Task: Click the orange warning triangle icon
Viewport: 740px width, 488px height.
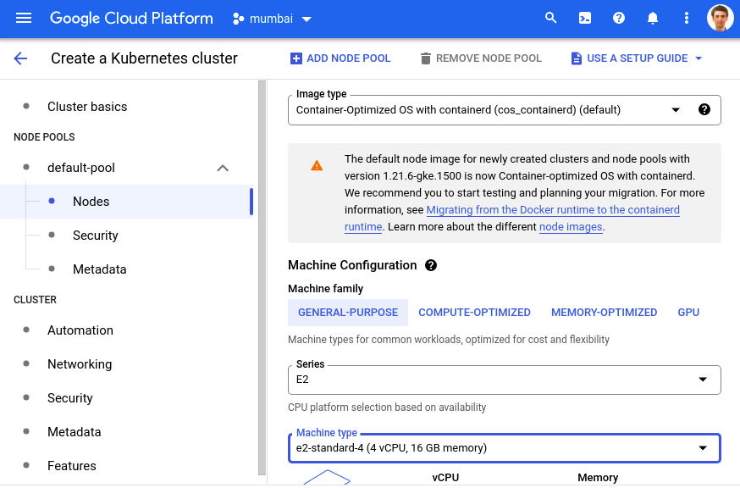Action: (317, 165)
